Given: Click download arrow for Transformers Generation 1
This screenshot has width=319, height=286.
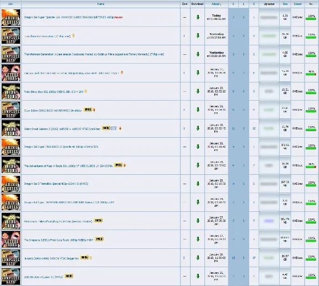Looking at the screenshot, I should [x=198, y=54].
